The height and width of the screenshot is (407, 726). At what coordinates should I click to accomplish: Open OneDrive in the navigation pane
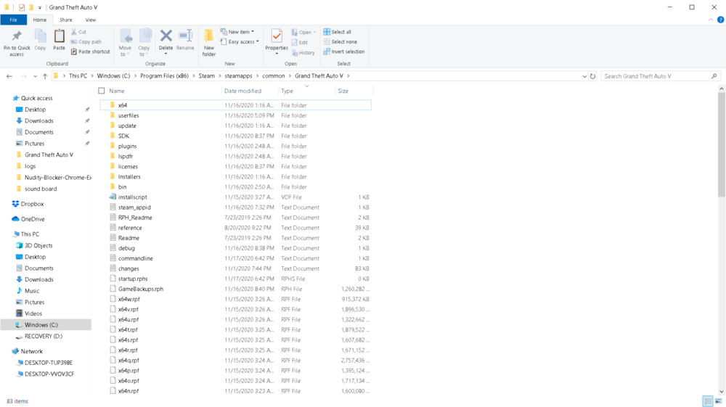point(28,219)
